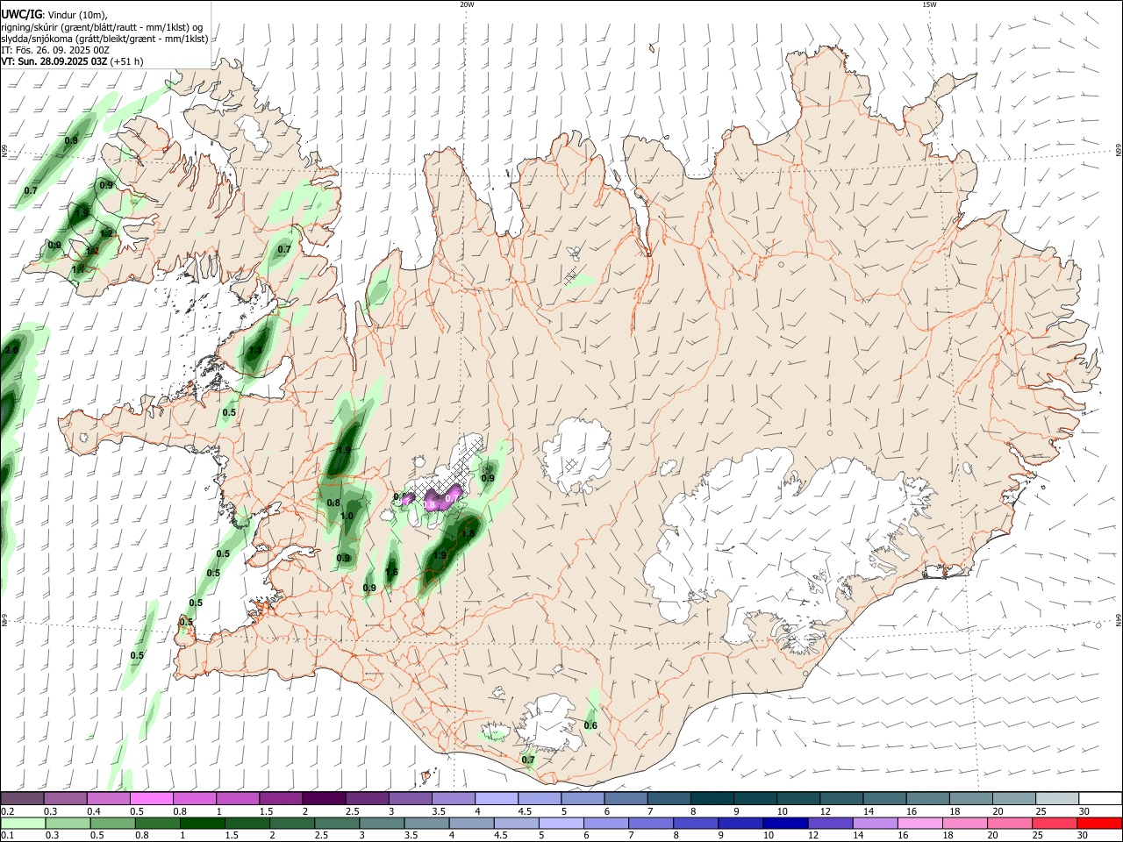
Task: Pick the dark mauve 0.2–0.3 swatch, upper scale
Action: click(22, 798)
